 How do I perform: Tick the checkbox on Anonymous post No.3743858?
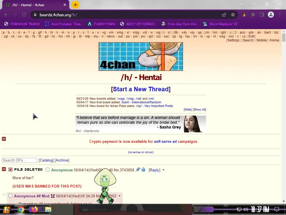(x=47, y=169)
